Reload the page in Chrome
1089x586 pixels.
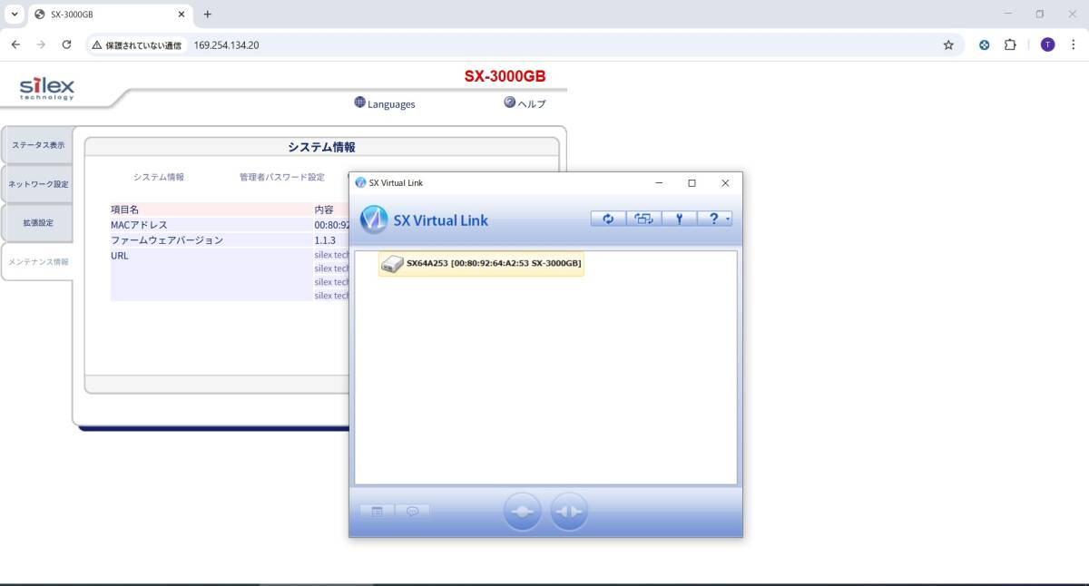pos(66,44)
